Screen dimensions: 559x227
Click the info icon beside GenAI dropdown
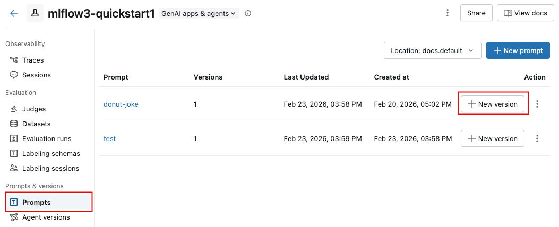248,13
